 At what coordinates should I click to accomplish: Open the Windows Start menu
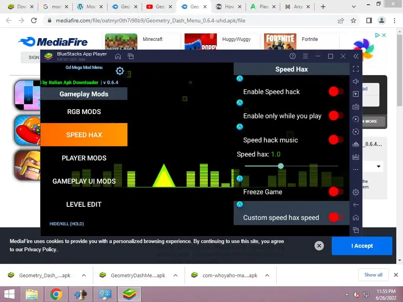click(x=9, y=294)
